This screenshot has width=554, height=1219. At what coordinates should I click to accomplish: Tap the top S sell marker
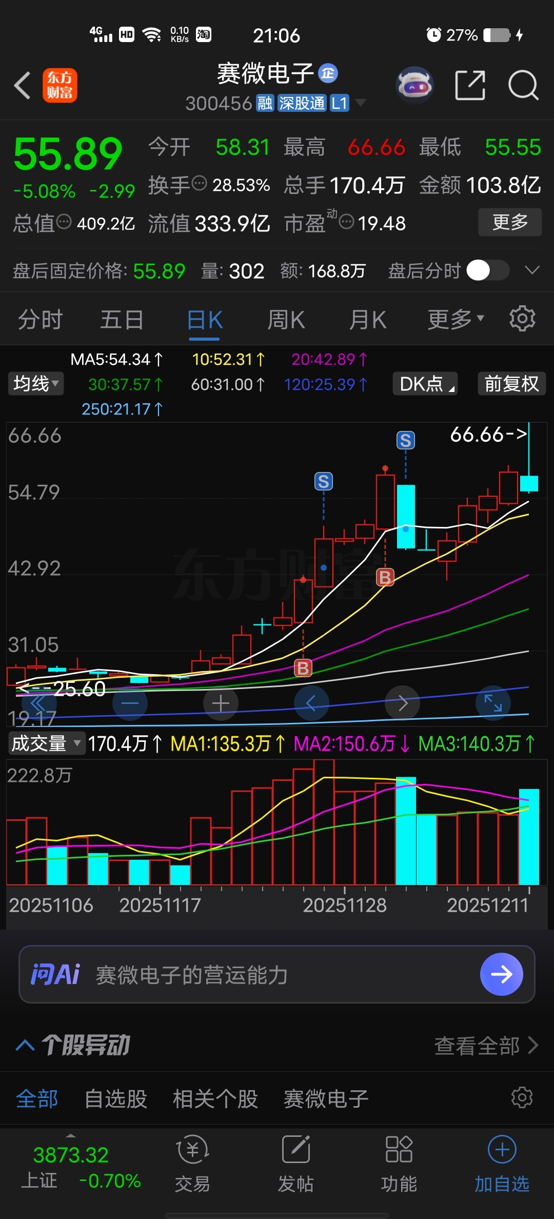tap(405, 440)
